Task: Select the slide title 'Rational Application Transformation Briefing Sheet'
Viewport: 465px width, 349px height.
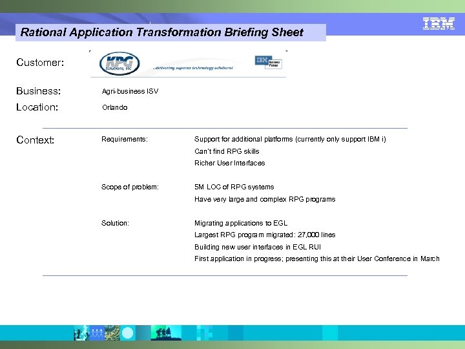Action: 162,32
